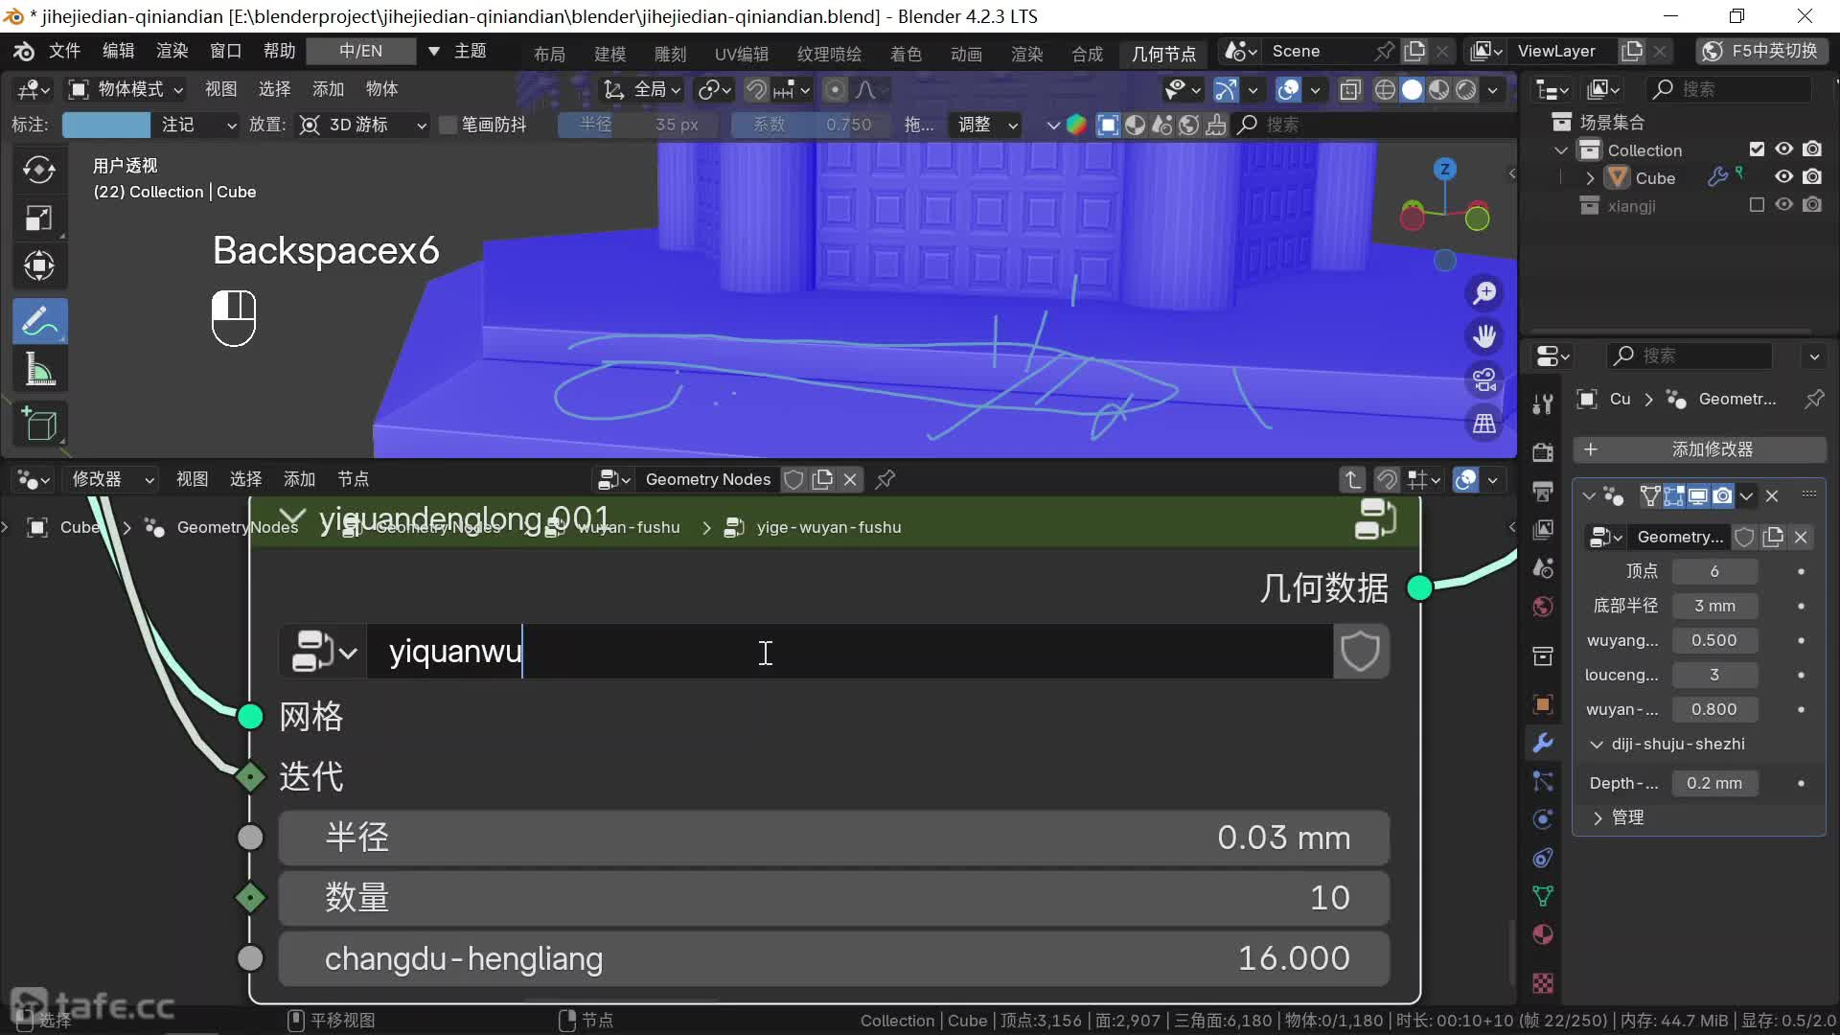
Task: Click the Add Cube tool icon
Action: click(x=39, y=423)
